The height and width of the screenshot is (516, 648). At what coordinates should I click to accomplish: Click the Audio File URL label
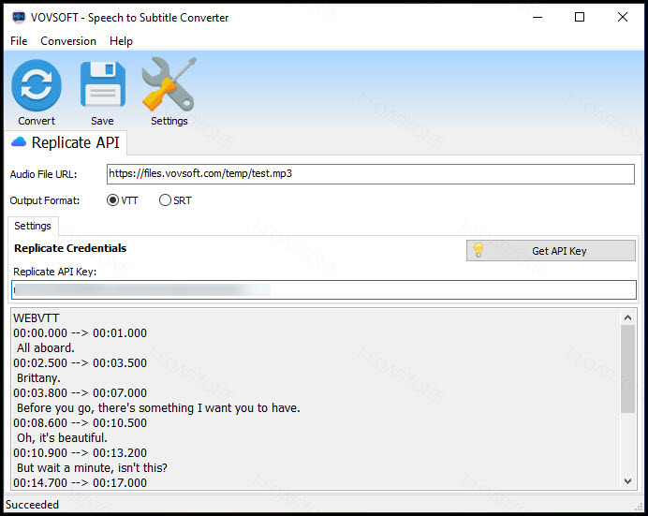[43, 174]
